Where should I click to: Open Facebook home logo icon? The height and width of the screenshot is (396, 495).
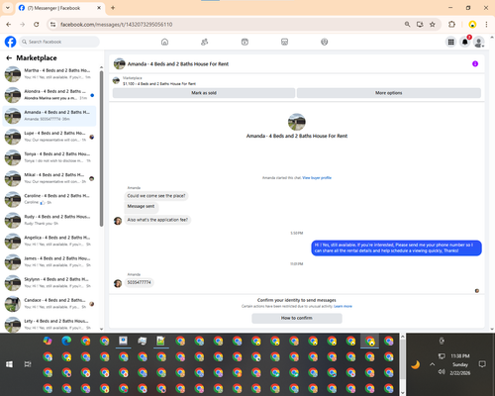(x=10, y=42)
